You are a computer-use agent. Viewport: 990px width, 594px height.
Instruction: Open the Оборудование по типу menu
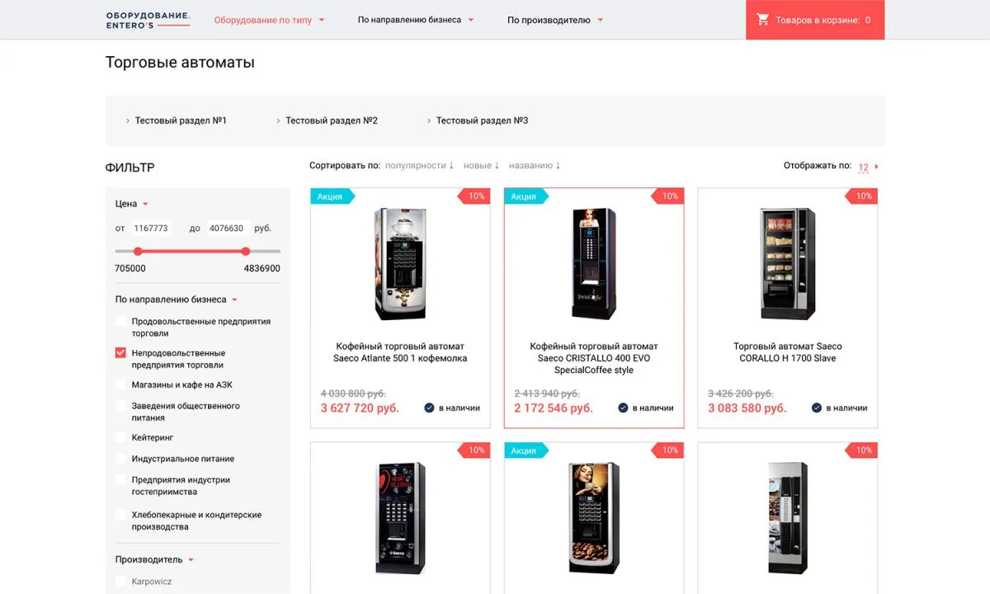(269, 20)
